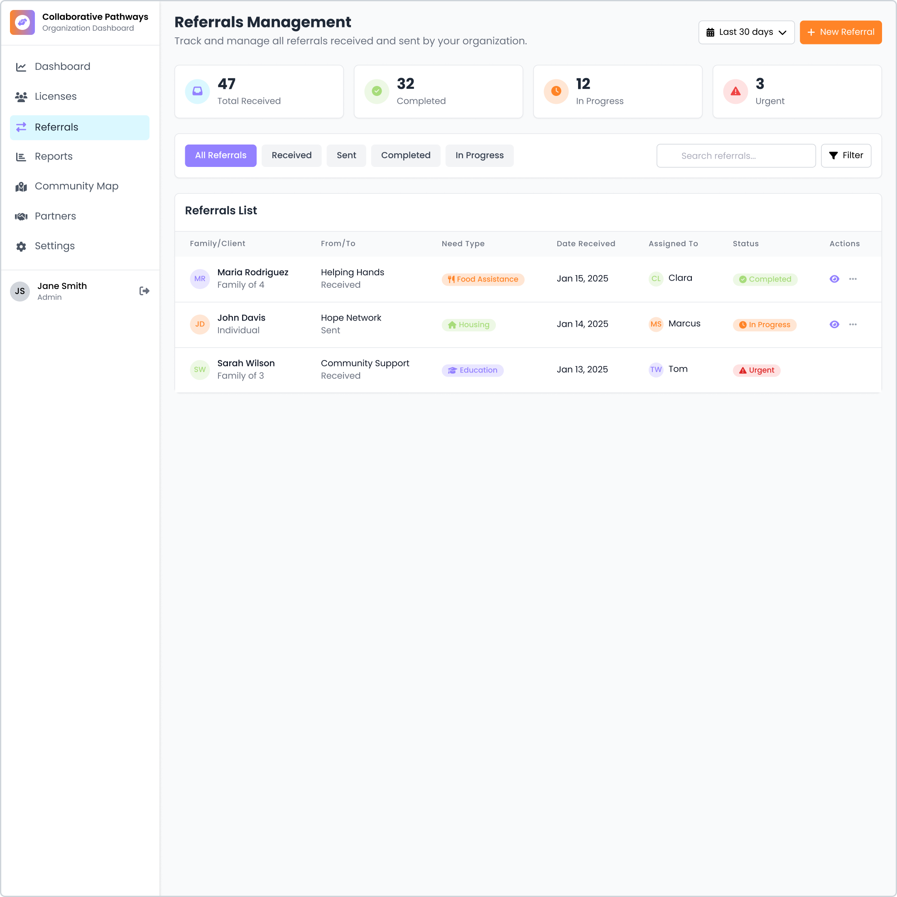
Task: Open Reports via the bar-chart icon
Action: pyautogui.click(x=21, y=157)
